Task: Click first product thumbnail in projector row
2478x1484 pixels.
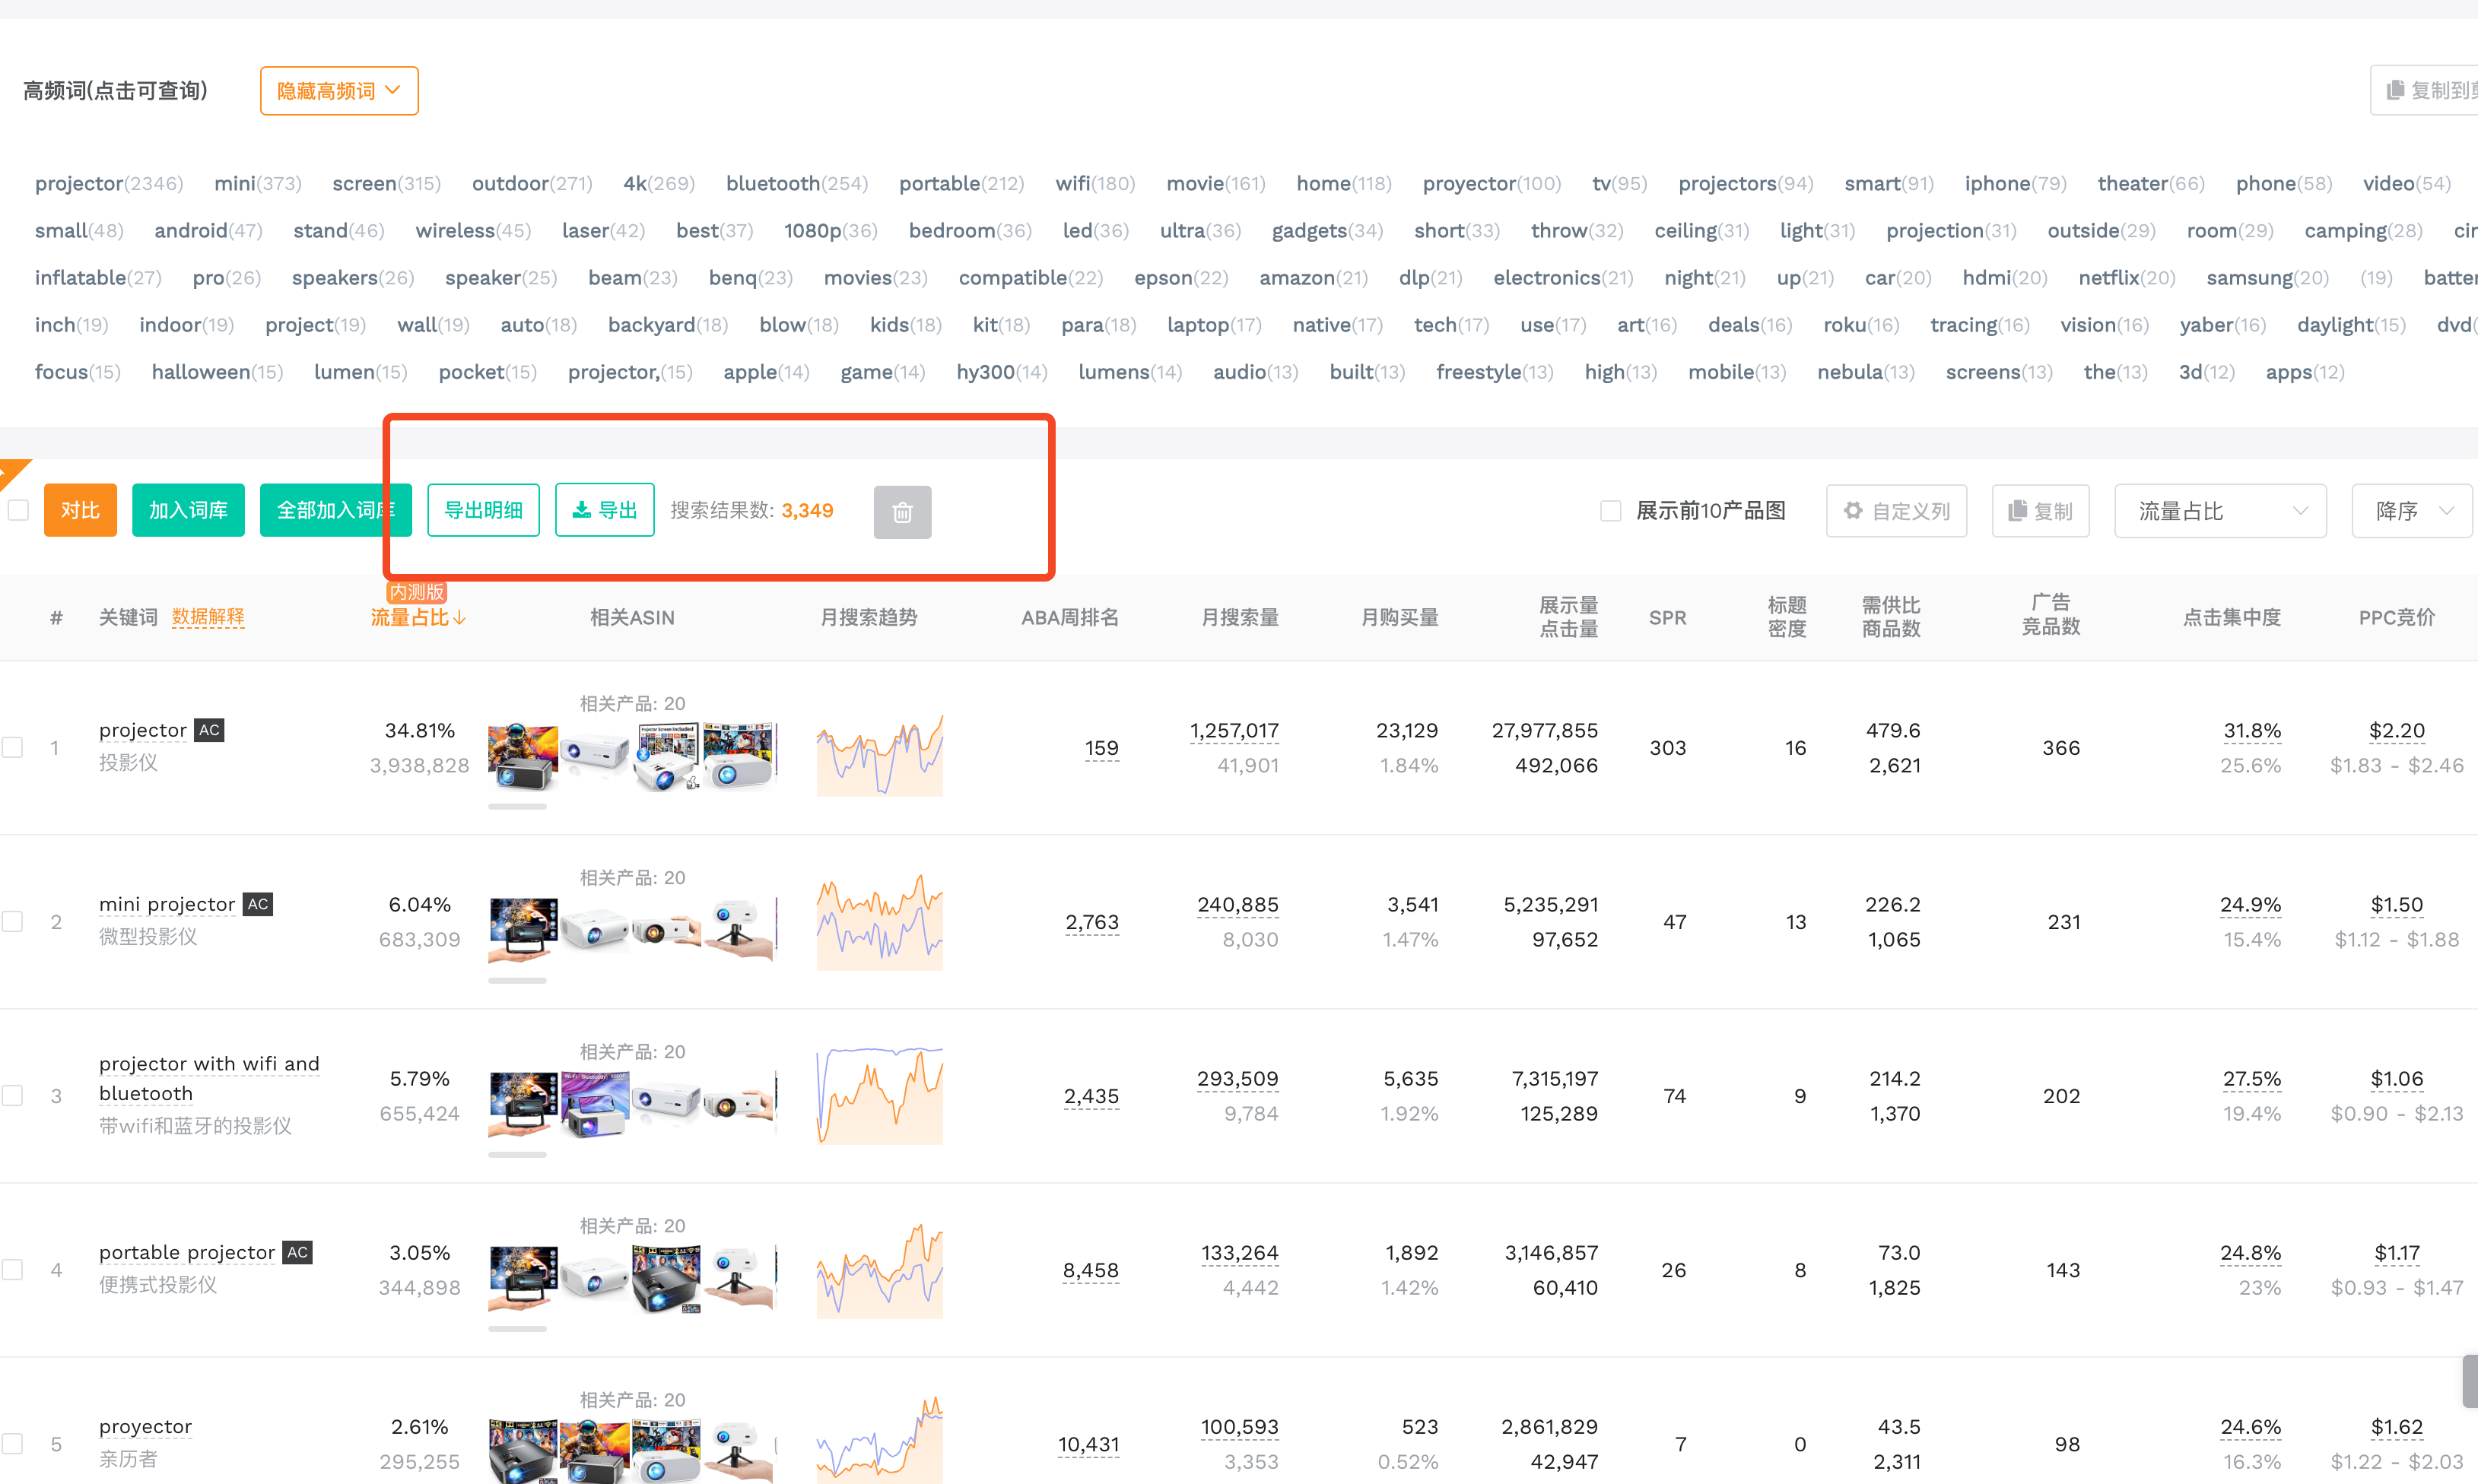Action: click(523, 757)
